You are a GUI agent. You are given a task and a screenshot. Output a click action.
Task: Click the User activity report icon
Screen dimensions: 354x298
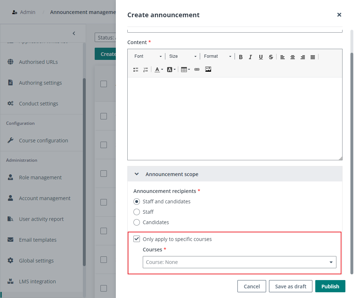point(10,219)
